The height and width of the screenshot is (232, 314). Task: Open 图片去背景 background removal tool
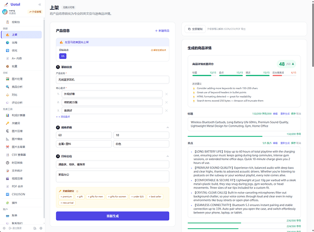pos(21,147)
